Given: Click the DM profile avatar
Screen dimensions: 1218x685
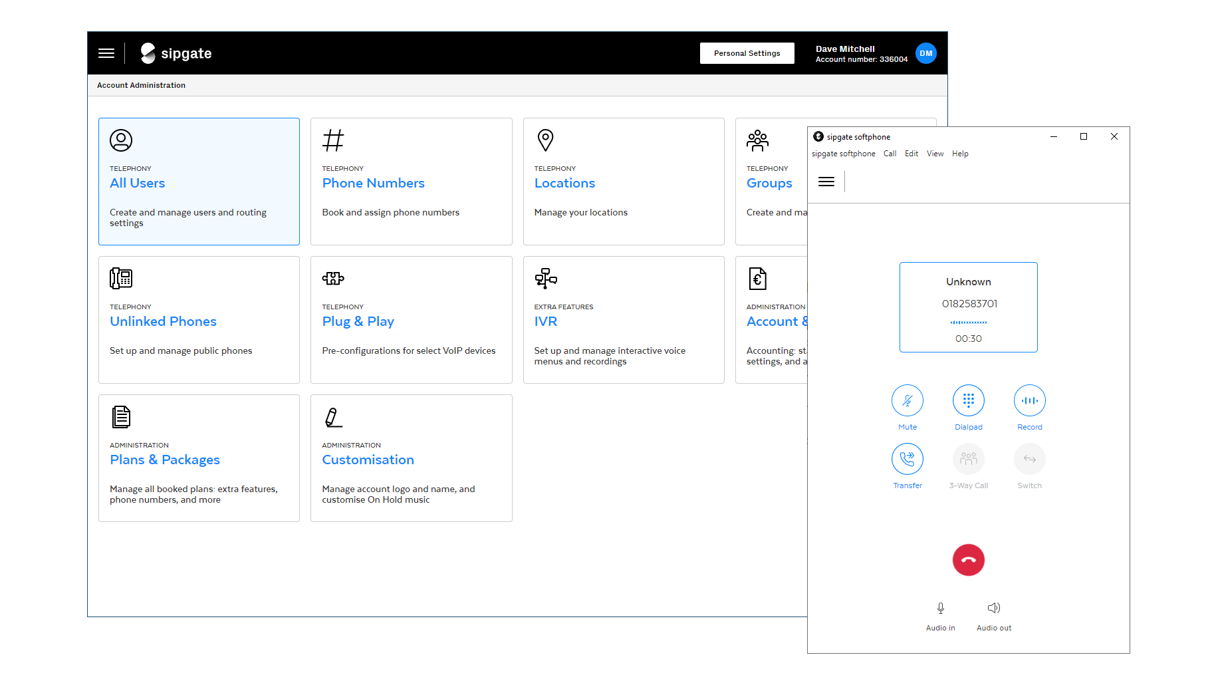Looking at the screenshot, I should (925, 53).
